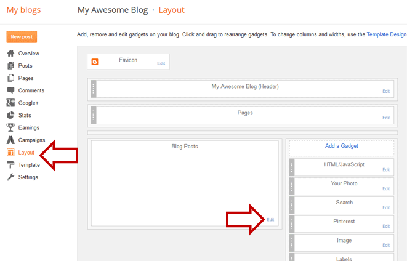Select the Labels gadget label
This screenshot has width=407, height=261.
coord(344,259)
